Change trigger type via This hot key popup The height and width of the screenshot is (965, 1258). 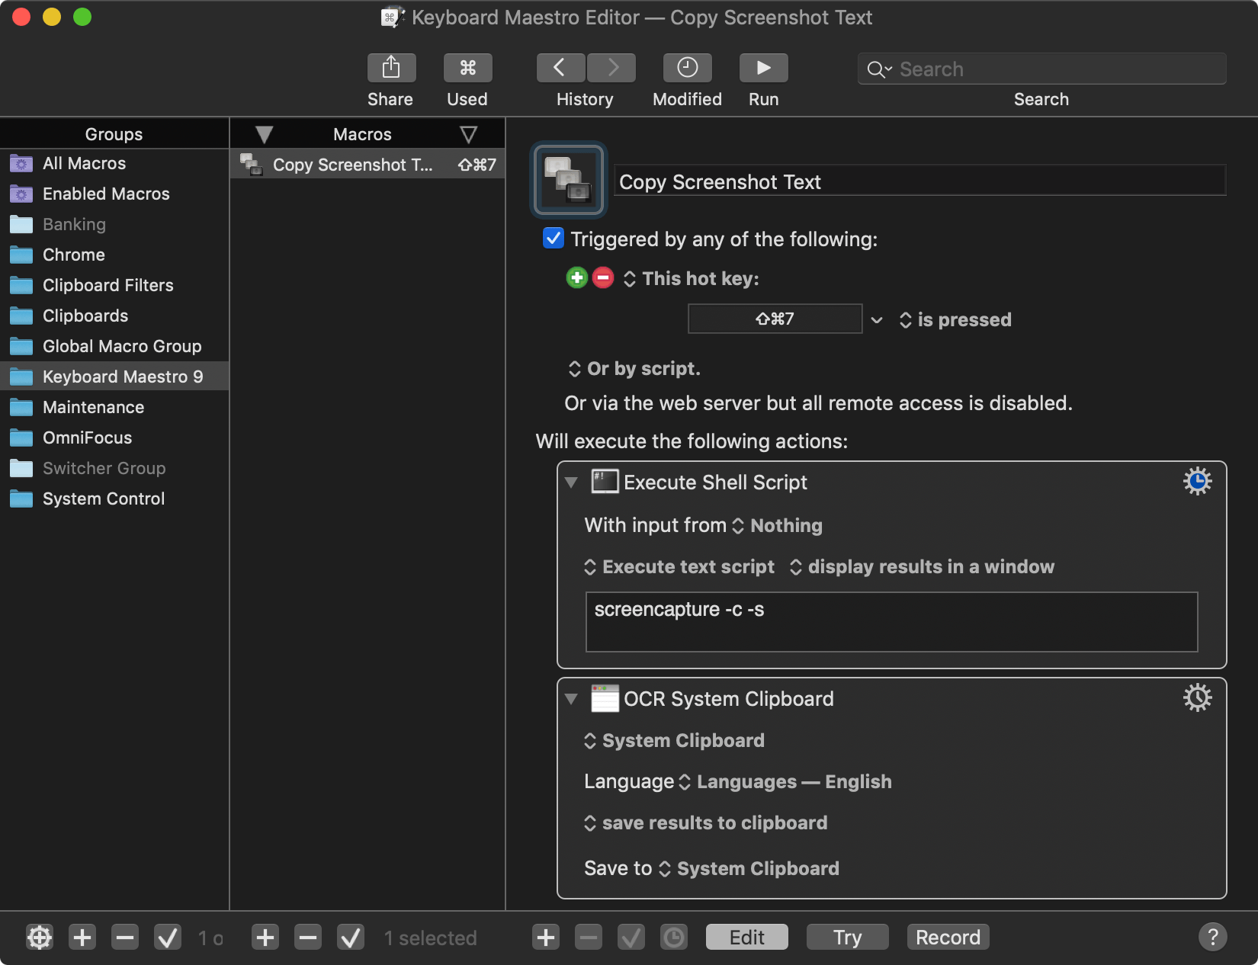tap(692, 279)
